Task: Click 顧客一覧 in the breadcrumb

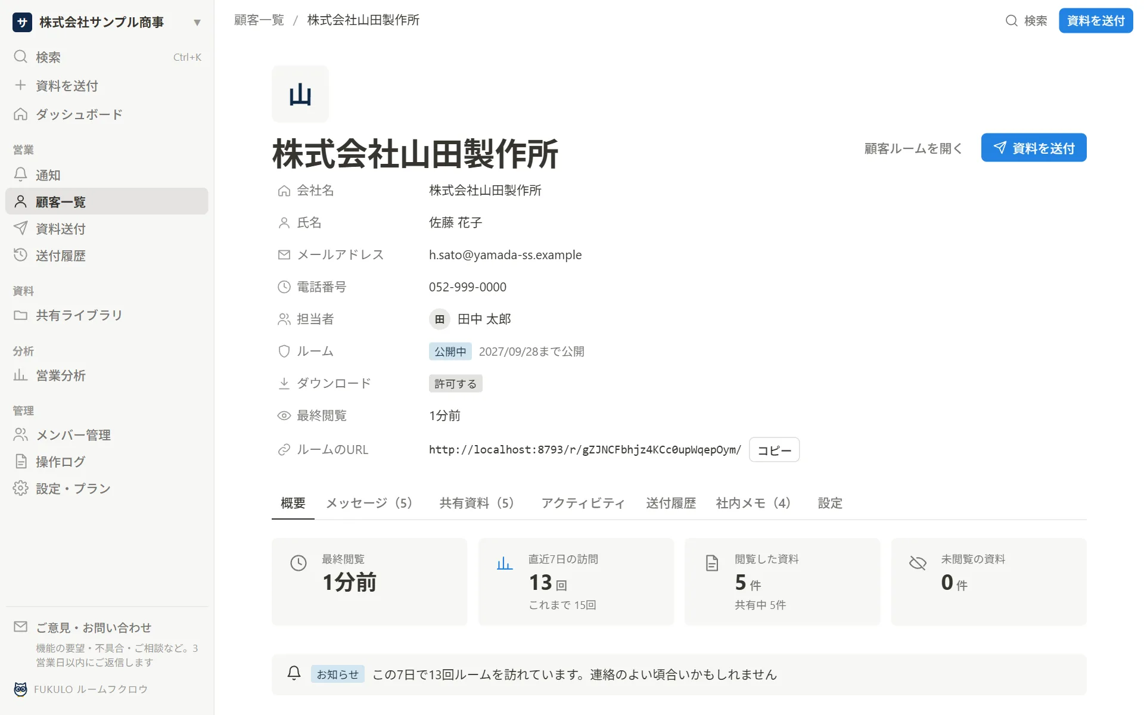Action: pyautogui.click(x=259, y=20)
